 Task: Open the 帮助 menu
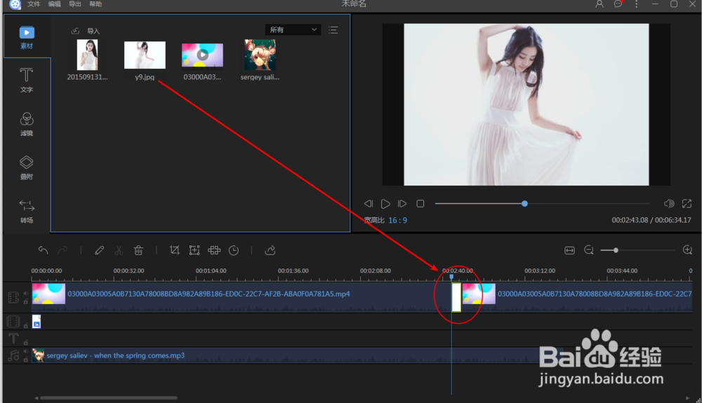(95, 4)
